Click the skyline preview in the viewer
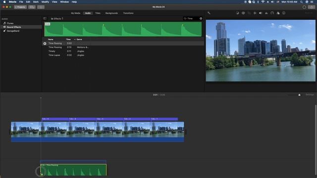The width and height of the screenshot is (317, 178). click(x=261, y=50)
